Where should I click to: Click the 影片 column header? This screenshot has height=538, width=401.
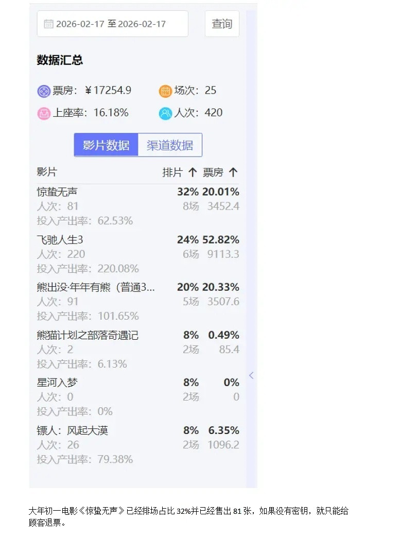[47, 172]
